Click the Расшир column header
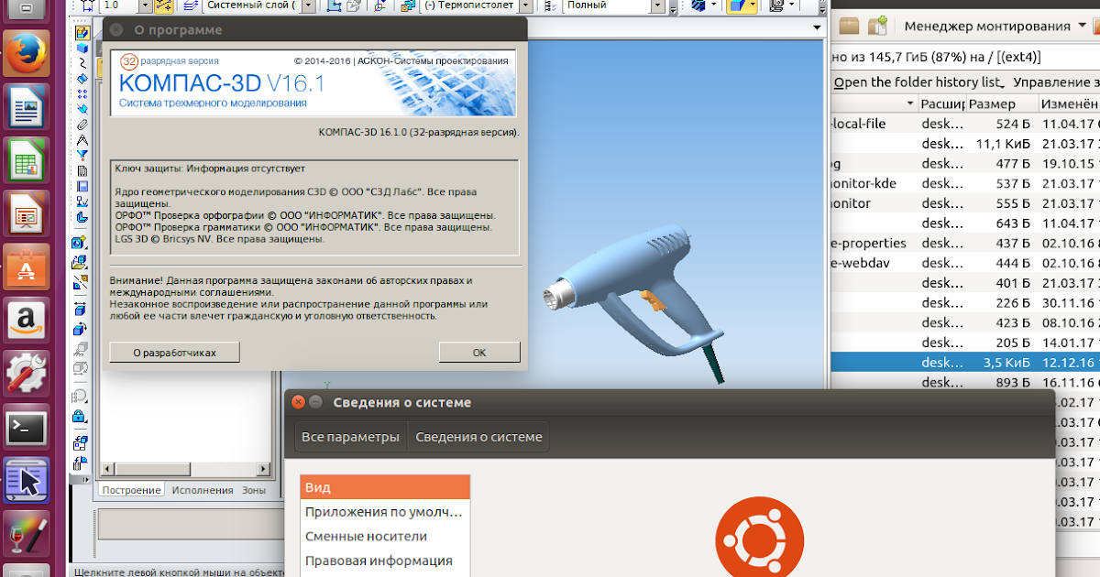 (x=941, y=103)
